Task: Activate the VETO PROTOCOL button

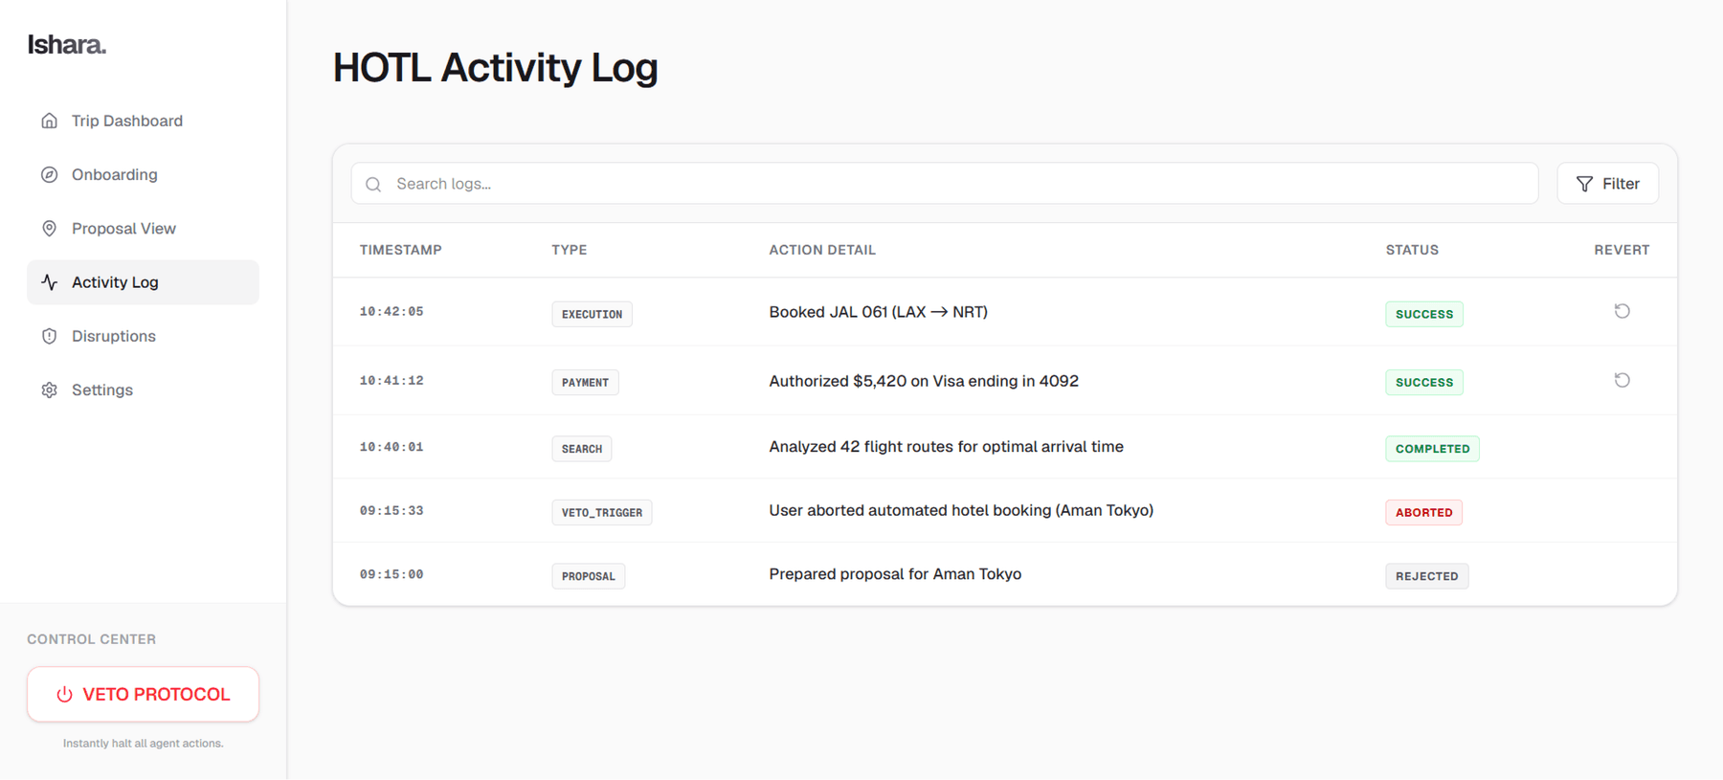Action: pos(143,694)
